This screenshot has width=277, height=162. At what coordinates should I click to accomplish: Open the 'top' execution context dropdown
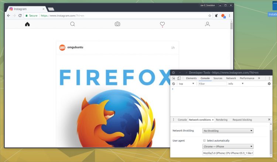tap(187, 84)
